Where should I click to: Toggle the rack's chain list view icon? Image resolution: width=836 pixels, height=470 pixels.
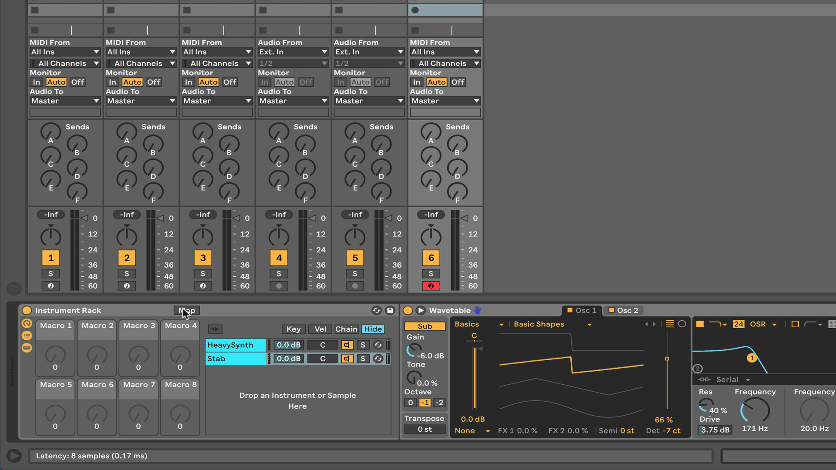[27, 336]
